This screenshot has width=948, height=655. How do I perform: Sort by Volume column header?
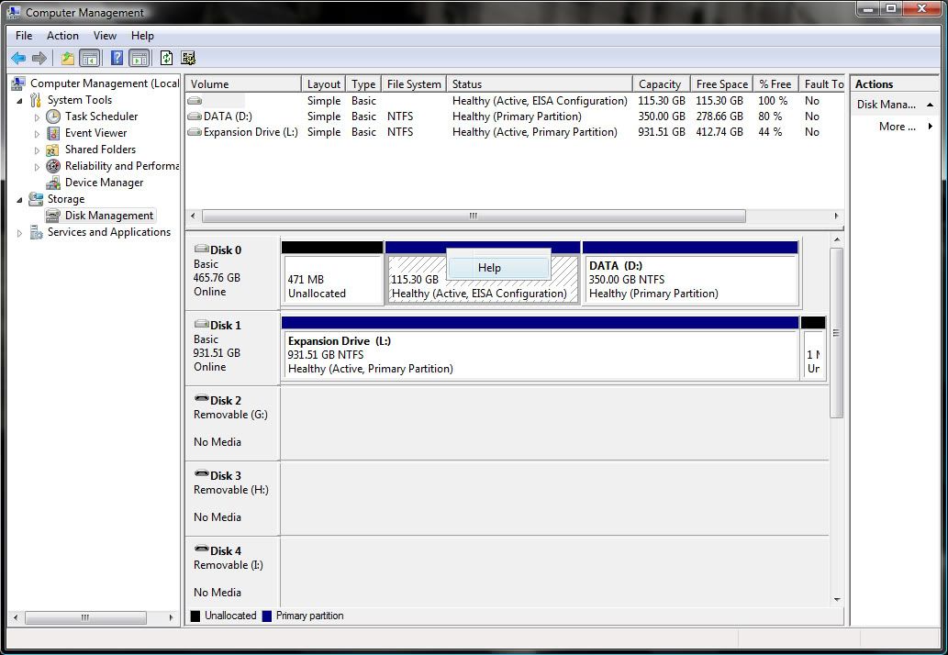coord(243,84)
